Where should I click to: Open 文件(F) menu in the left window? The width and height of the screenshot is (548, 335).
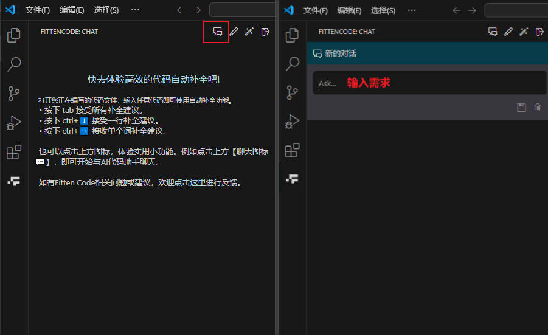pos(37,10)
